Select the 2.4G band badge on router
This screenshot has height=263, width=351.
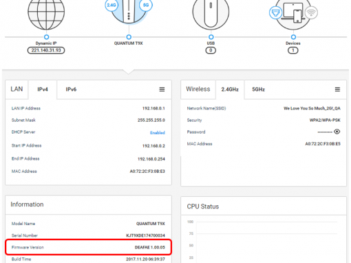click(111, 5)
